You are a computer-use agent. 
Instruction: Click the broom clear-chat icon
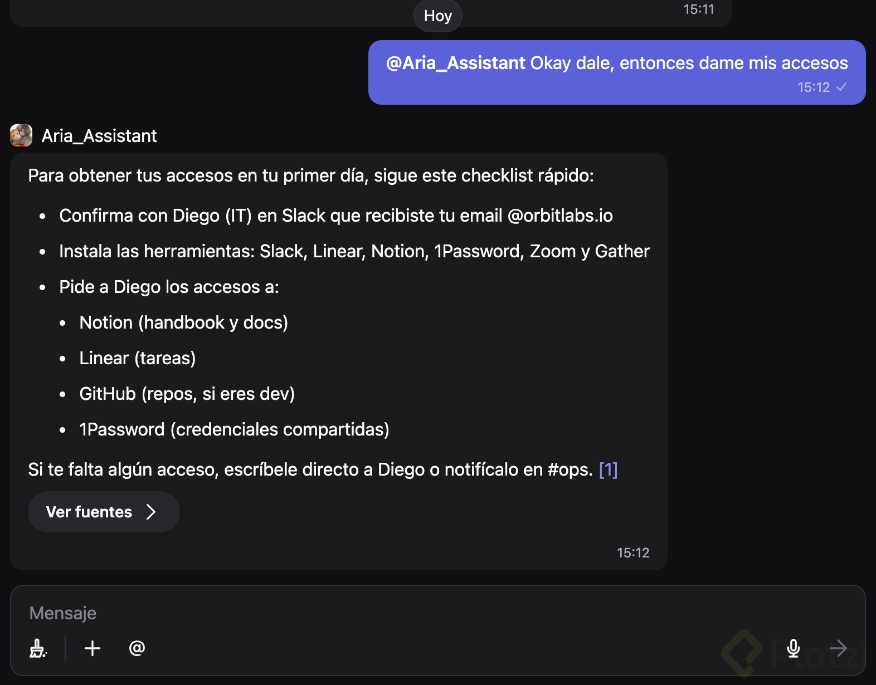coord(38,648)
